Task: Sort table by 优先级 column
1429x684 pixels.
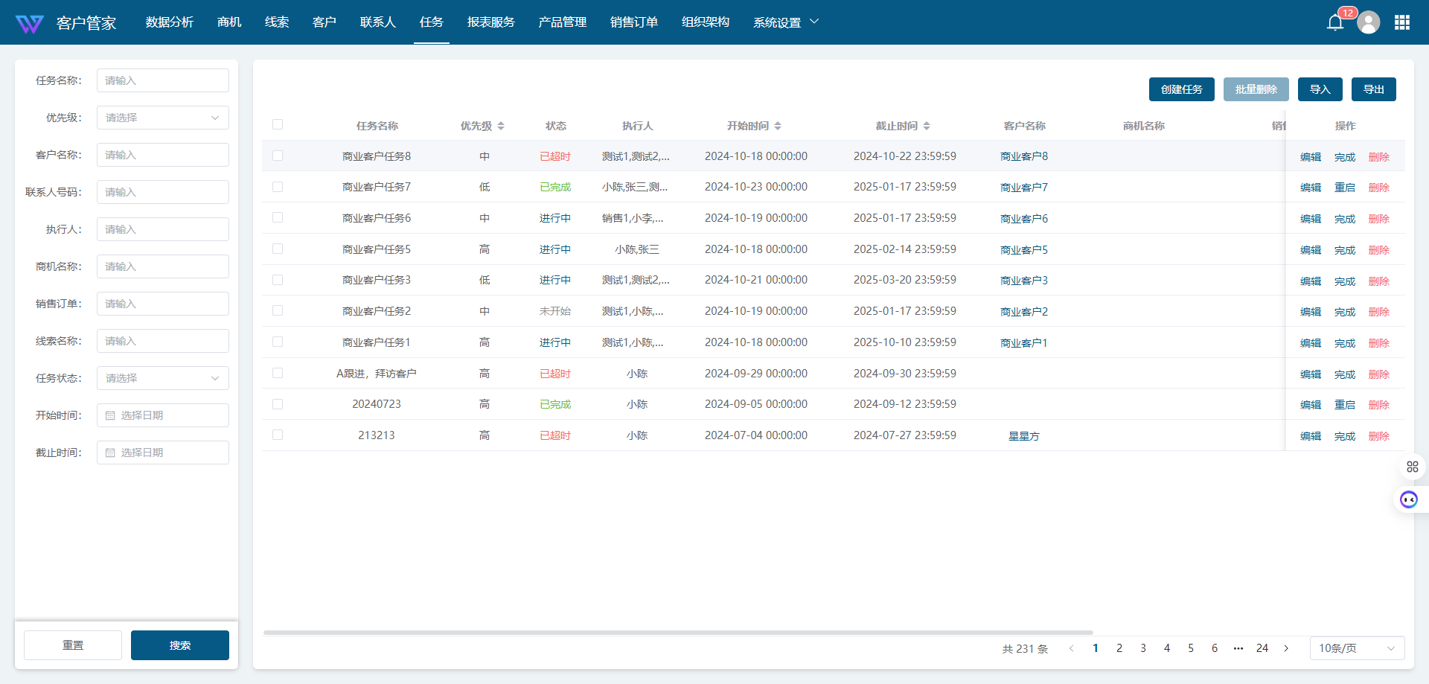Action: tap(501, 126)
